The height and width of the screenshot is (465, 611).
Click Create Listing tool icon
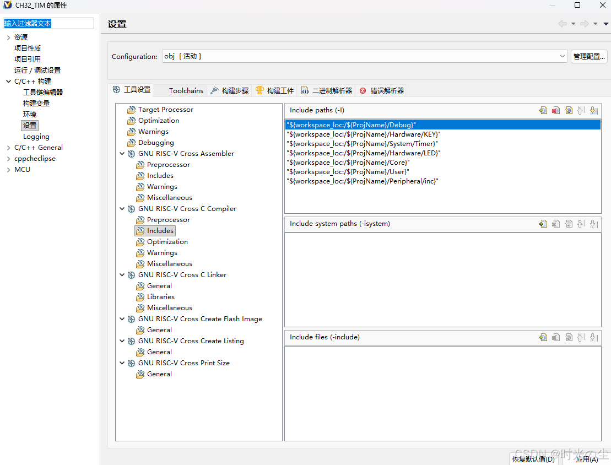pos(131,341)
